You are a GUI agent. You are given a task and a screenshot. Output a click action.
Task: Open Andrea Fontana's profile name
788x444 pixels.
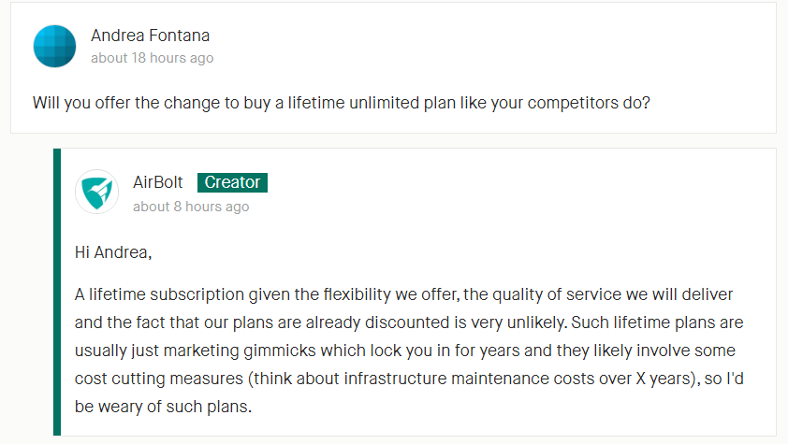click(x=151, y=36)
